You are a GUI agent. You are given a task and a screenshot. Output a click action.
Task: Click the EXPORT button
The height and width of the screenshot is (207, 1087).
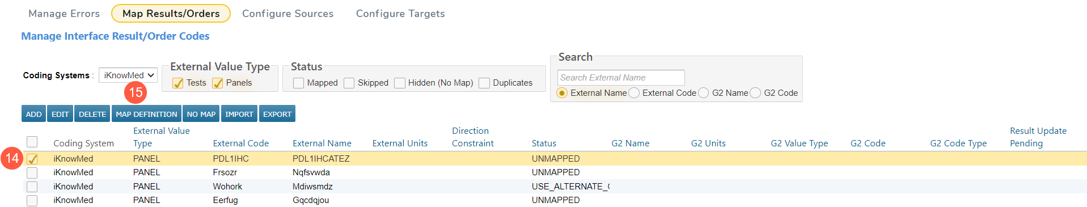pyautogui.click(x=277, y=114)
